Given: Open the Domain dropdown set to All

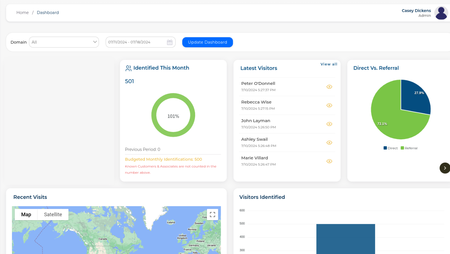Looking at the screenshot, I should click(x=64, y=42).
